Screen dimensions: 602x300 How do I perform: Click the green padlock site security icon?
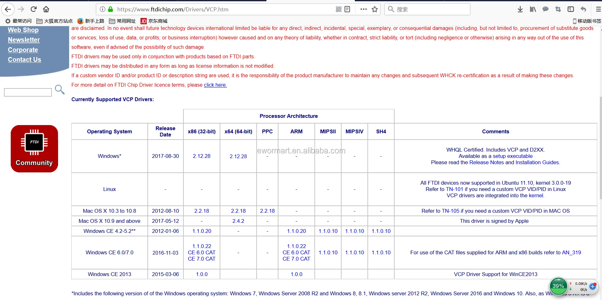[x=110, y=9]
